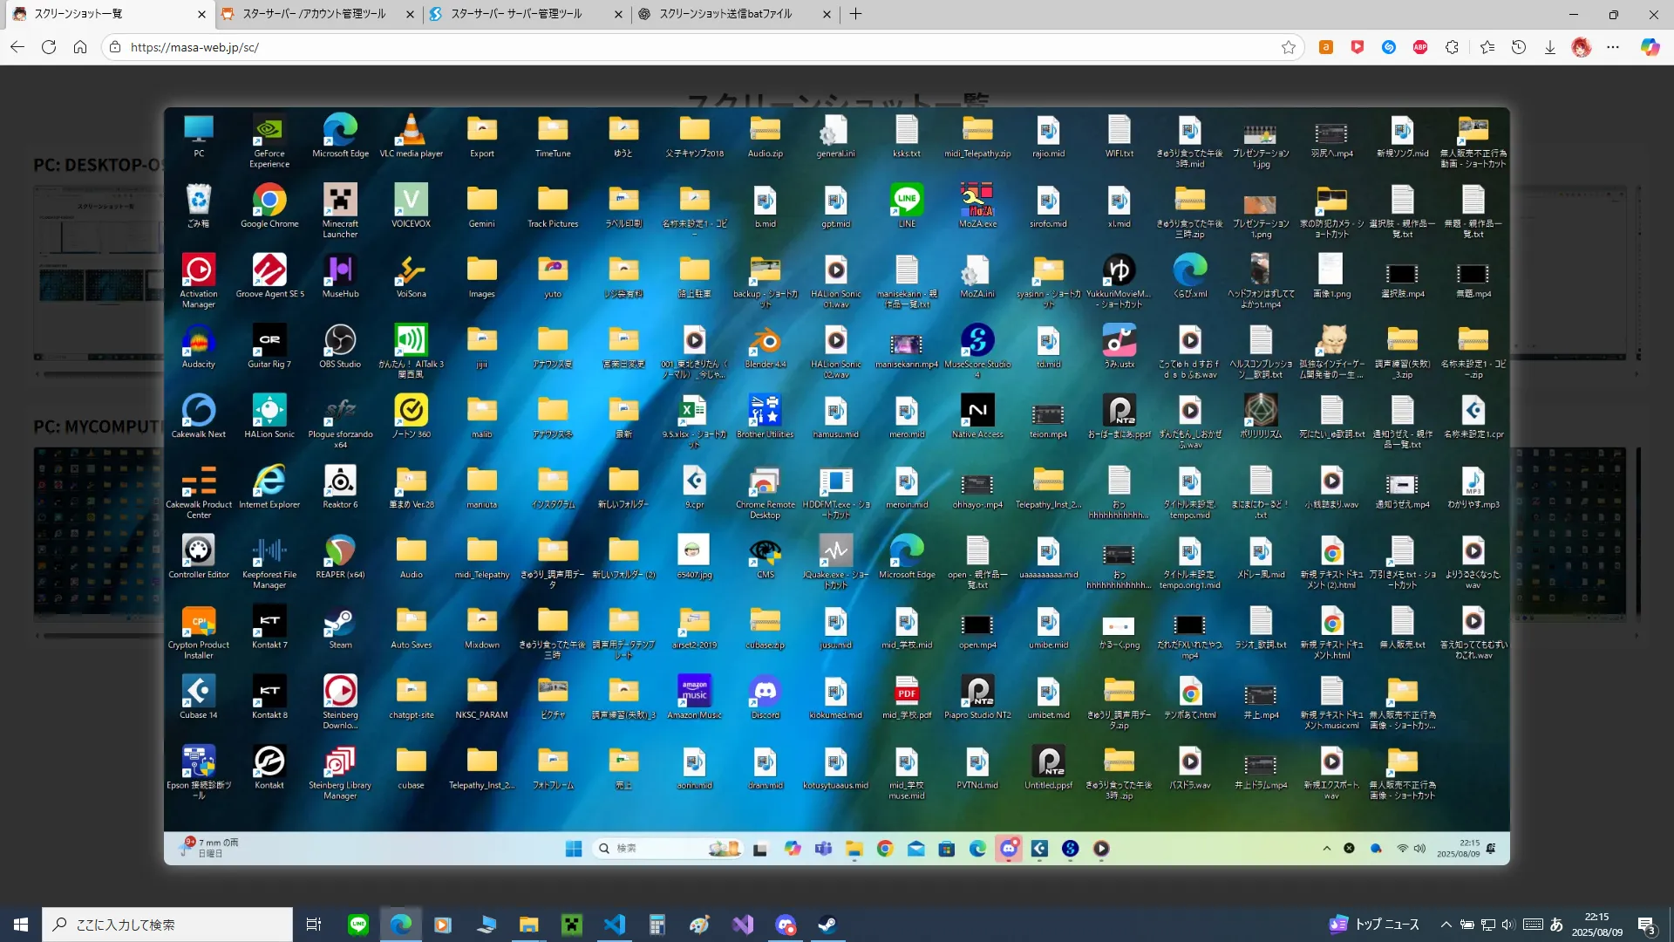Bookmark page with the star icon
The height and width of the screenshot is (942, 1674).
point(1289,47)
